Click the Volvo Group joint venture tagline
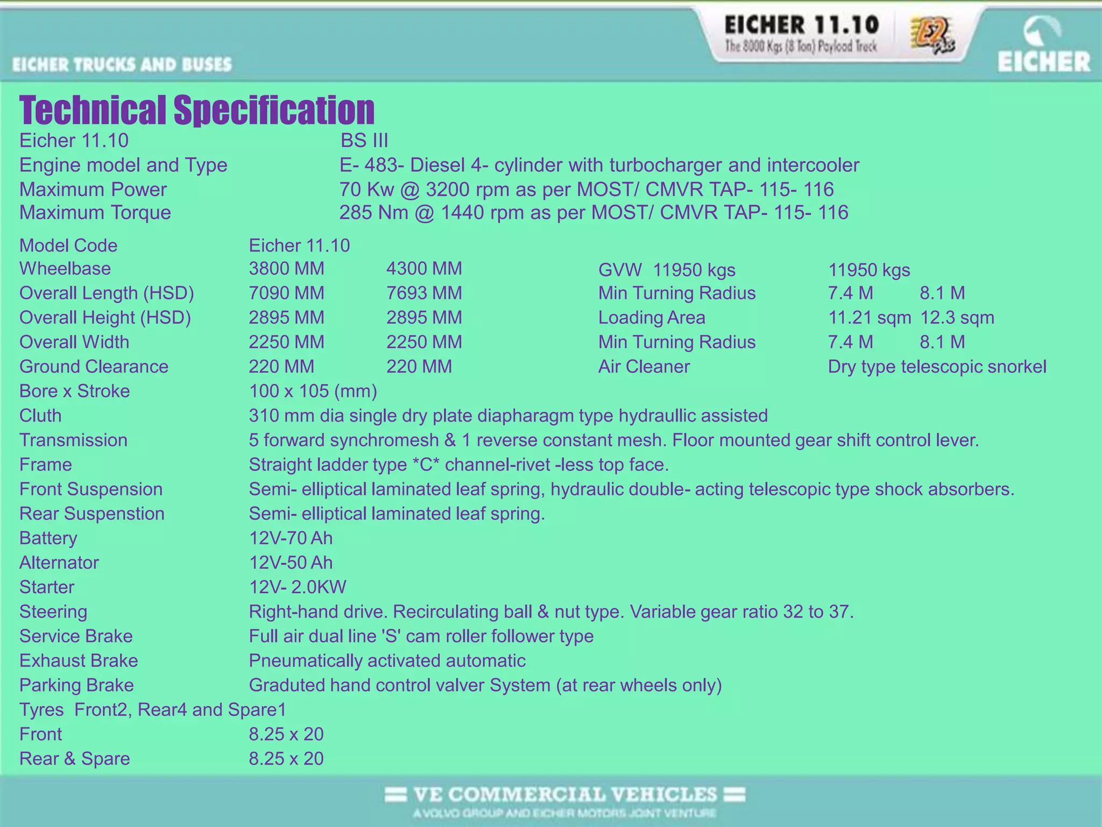 pyautogui.click(x=565, y=813)
